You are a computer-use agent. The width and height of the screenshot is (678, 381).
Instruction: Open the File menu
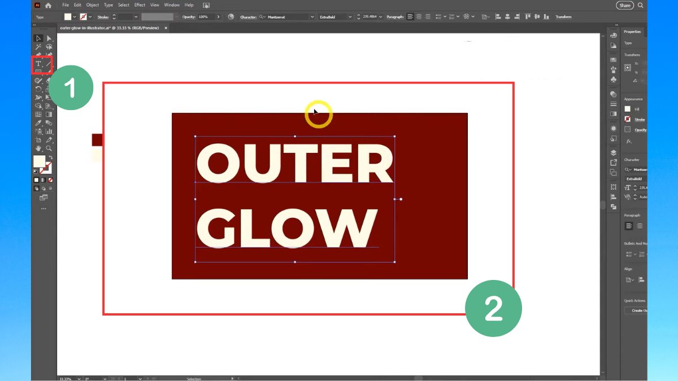[x=66, y=5]
